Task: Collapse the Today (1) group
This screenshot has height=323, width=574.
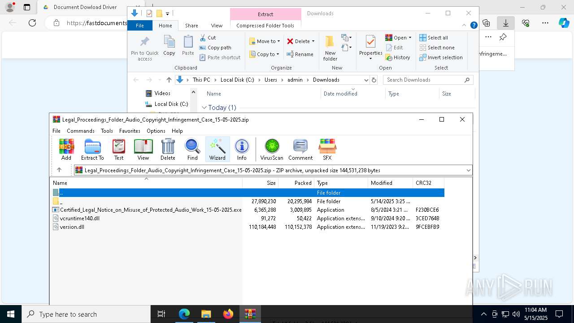Action: pos(204,108)
